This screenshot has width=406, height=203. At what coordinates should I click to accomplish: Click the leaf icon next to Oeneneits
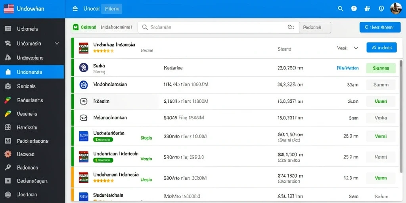(8, 114)
